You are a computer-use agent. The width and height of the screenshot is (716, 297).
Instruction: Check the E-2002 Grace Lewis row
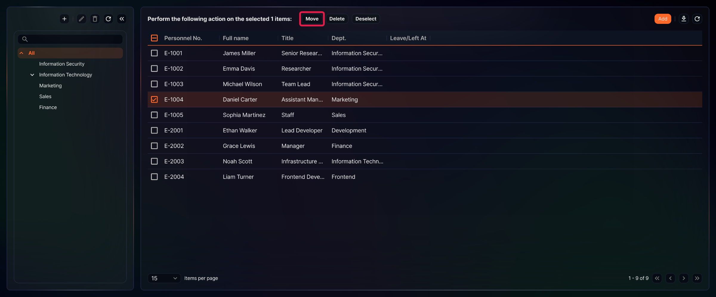pyautogui.click(x=154, y=146)
